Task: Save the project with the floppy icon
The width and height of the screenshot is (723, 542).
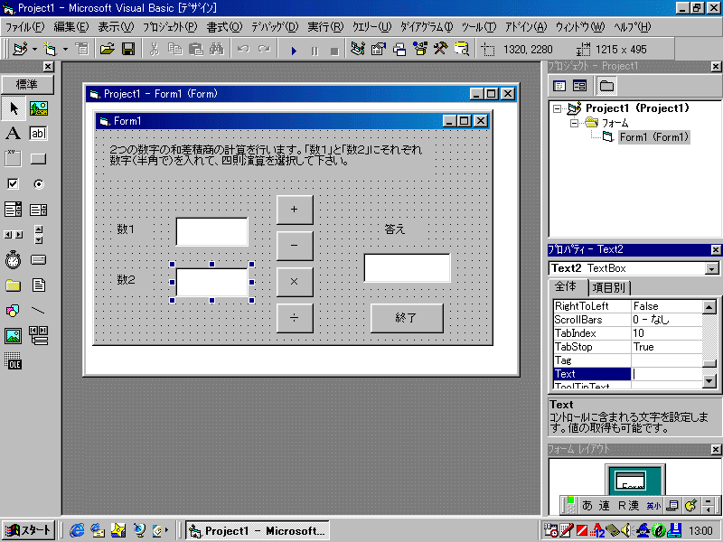Action: click(128, 49)
